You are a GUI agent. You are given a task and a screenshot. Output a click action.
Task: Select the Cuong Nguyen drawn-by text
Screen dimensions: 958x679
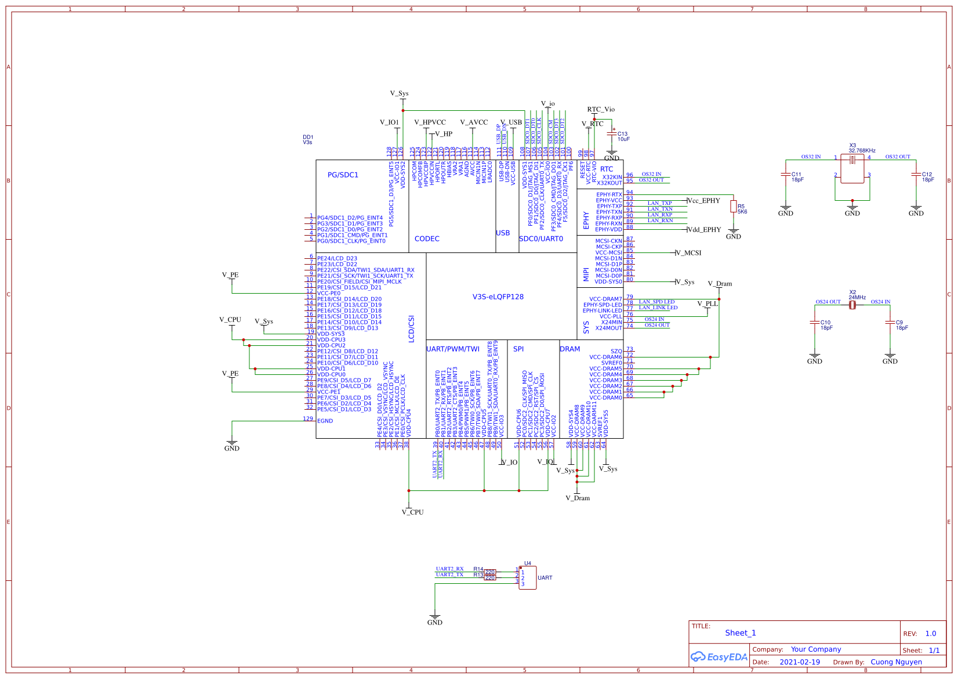[x=896, y=662]
